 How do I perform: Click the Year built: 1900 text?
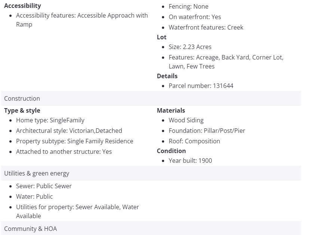pos(190,161)
